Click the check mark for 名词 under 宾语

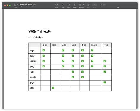coord(63,50)
